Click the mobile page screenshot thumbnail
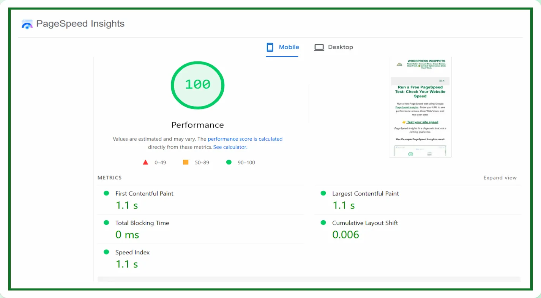Viewport: 541px width, 298px height. (420, 107)
